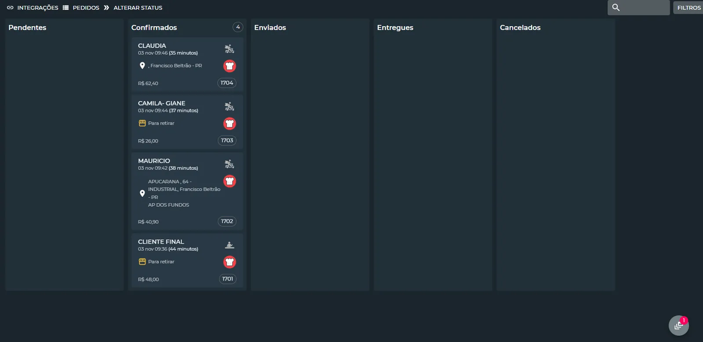Screen dimensions: 703x342
Task: Go to INTEGRAÇÕES in the breadcrumb
Action: 38,7
